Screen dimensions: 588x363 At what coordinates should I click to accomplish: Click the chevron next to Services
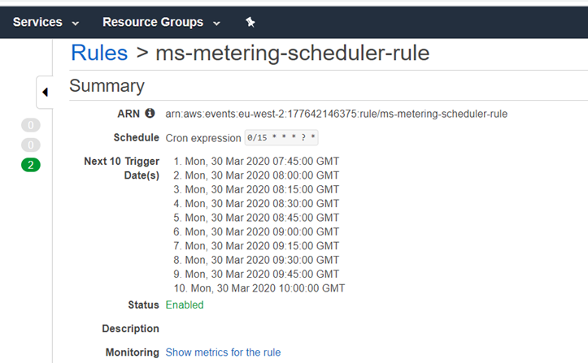(x=76, y=23)
